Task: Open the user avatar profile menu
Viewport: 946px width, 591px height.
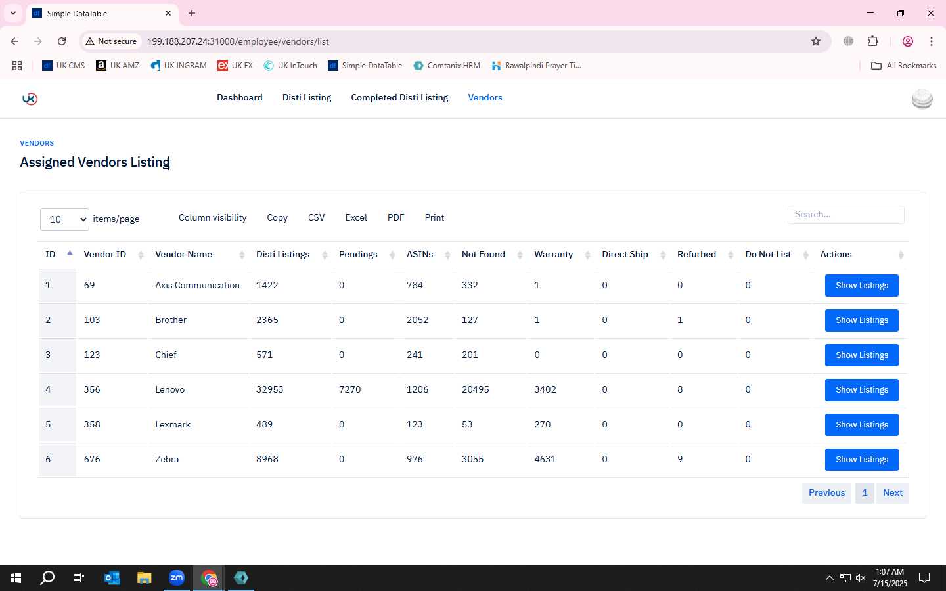Action: click(922, 98)
